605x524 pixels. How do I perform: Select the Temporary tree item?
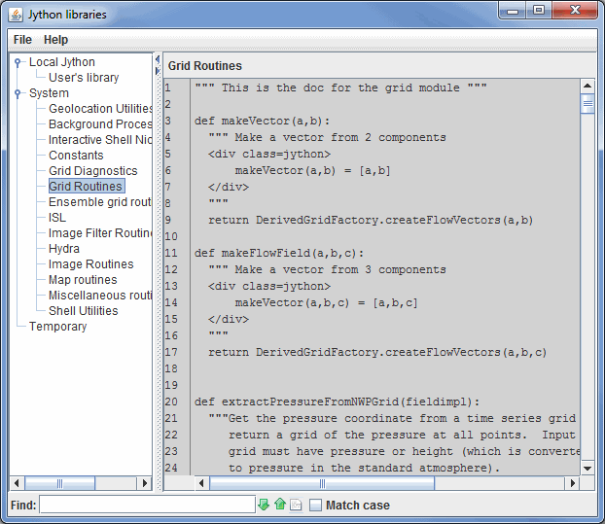[57, 327]
